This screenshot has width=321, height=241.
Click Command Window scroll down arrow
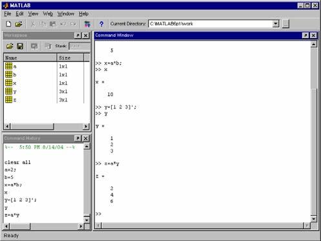314,219
